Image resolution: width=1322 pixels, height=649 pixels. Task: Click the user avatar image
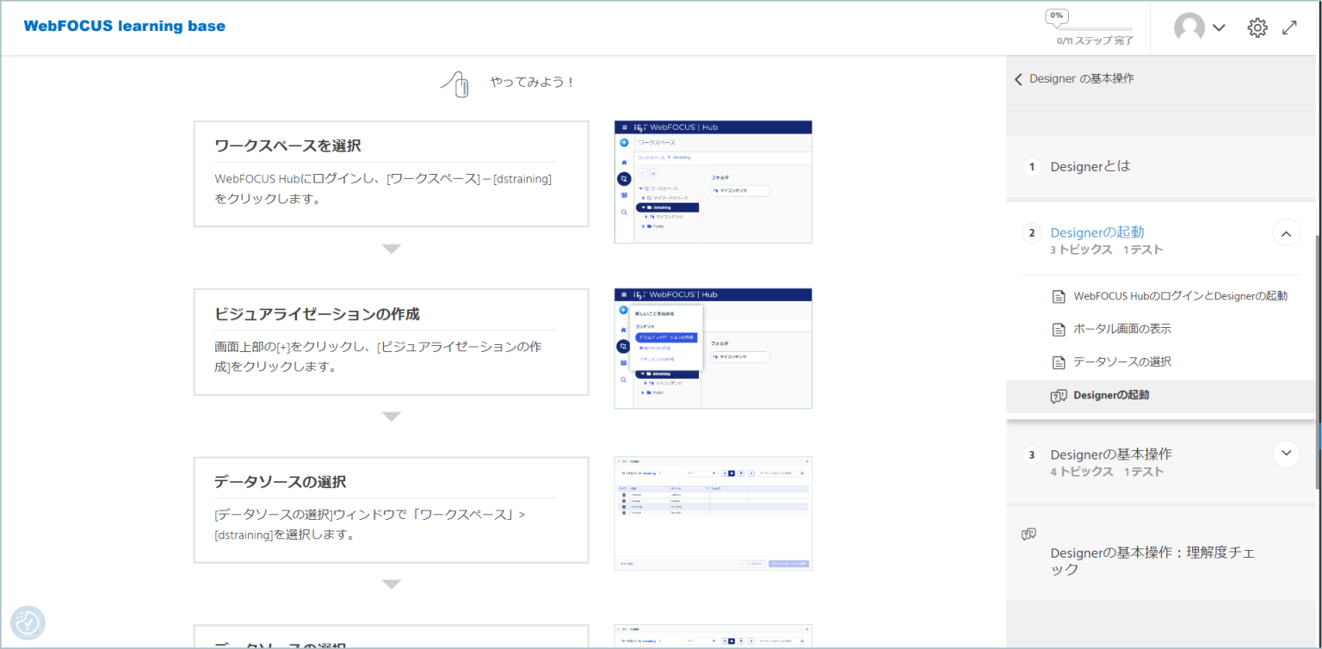[1190, 27]
